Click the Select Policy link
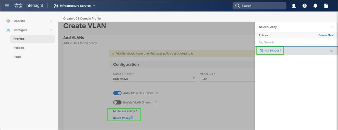 click(121, 118)
